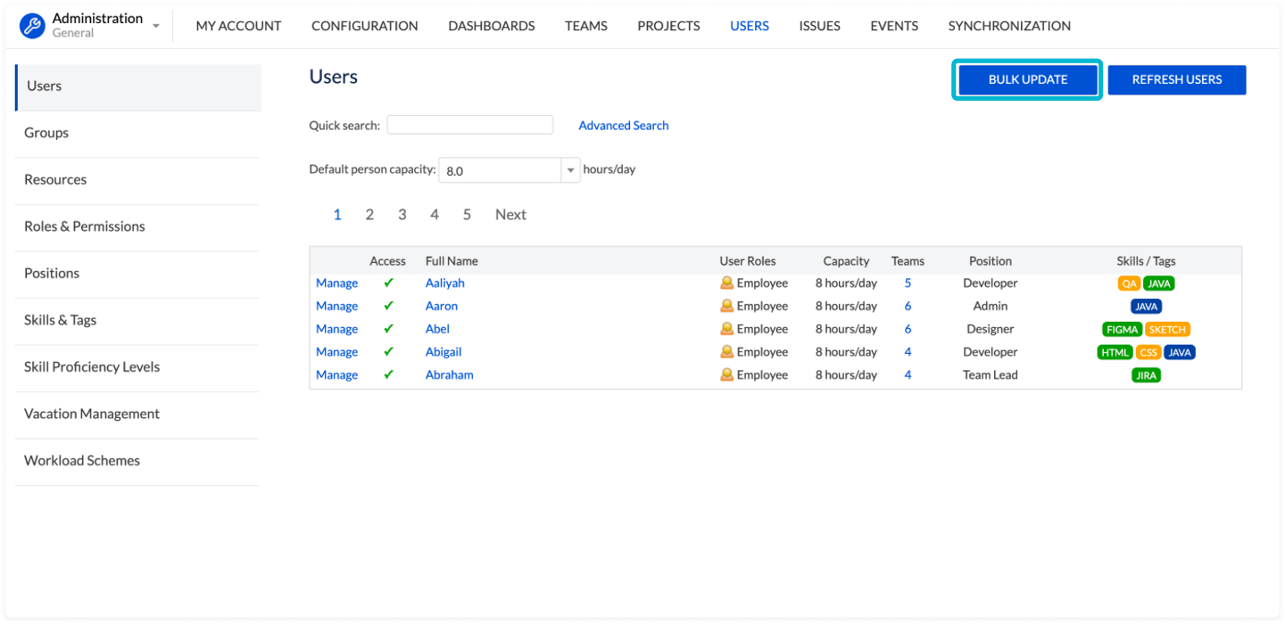Expand the Administration General dropdown arrow
Screen dimensions: 1285x624
[156, 27]
